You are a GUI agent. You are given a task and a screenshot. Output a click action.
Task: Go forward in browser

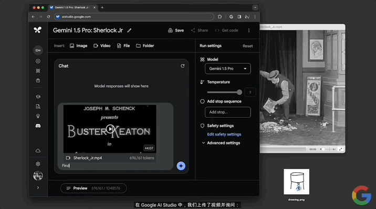click(x=41, y=17)
